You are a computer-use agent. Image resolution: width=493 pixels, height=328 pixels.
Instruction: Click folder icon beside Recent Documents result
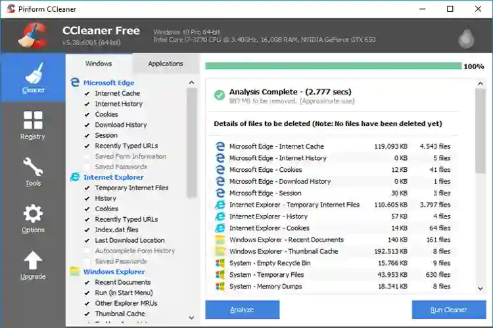(x=220, y=239)
